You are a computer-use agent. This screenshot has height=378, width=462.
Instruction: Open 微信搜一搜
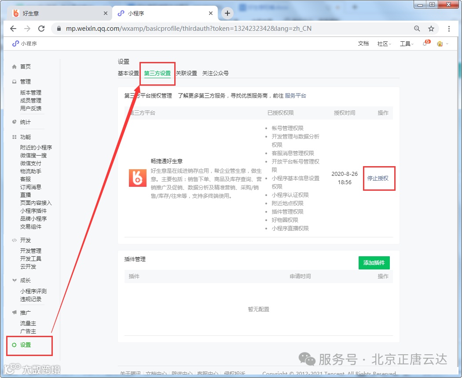pyautogui.click(x=33, y=156)
